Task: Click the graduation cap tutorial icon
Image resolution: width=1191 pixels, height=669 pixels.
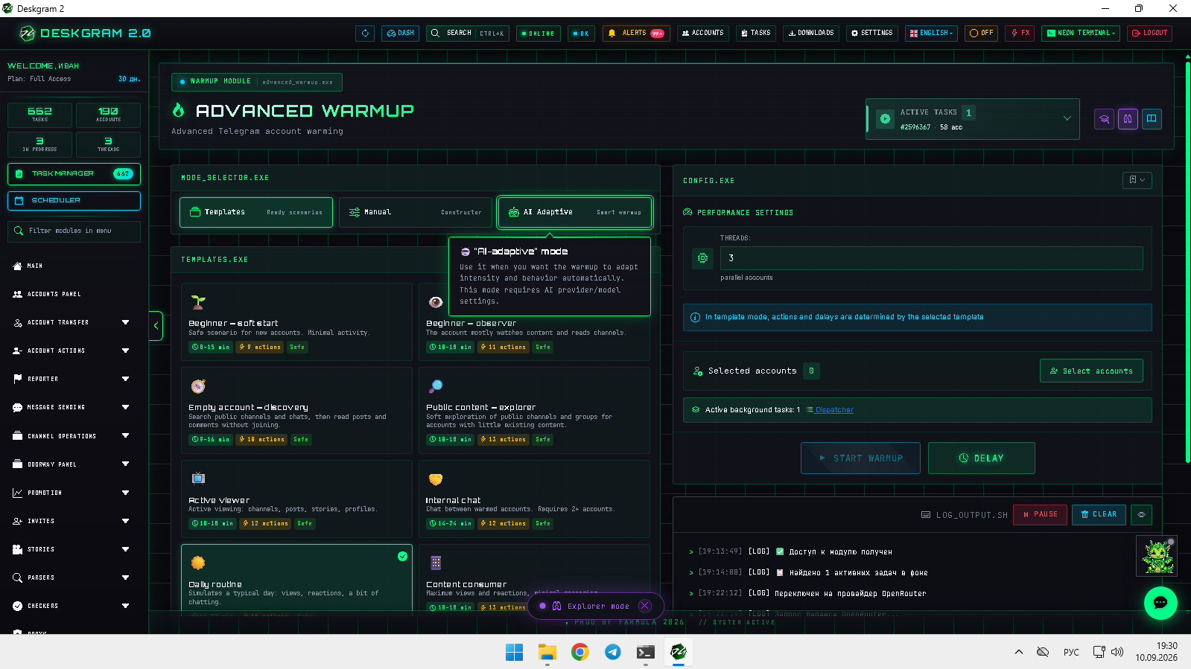Action: pyautogui.click(x=1105, y=119)
